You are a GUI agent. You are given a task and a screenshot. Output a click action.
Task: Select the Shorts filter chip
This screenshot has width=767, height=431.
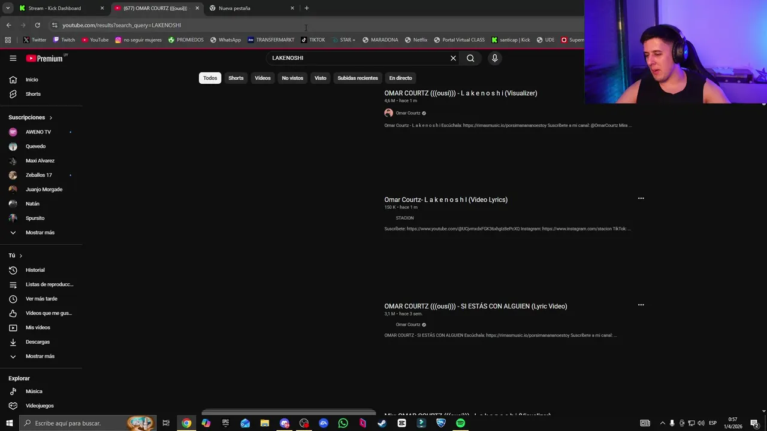(236, 78)
